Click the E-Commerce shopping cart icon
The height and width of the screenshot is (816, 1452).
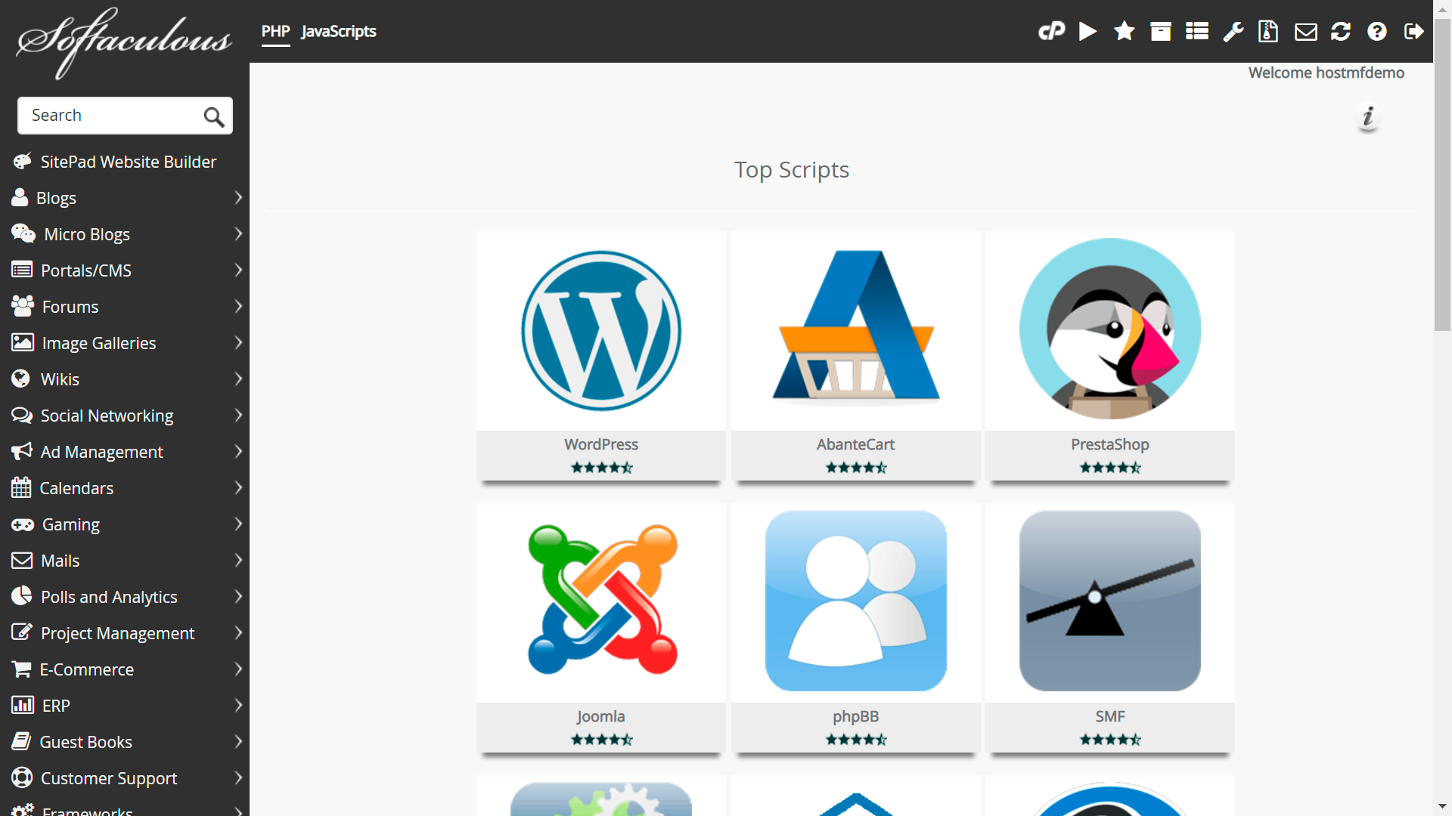[21, 669]
